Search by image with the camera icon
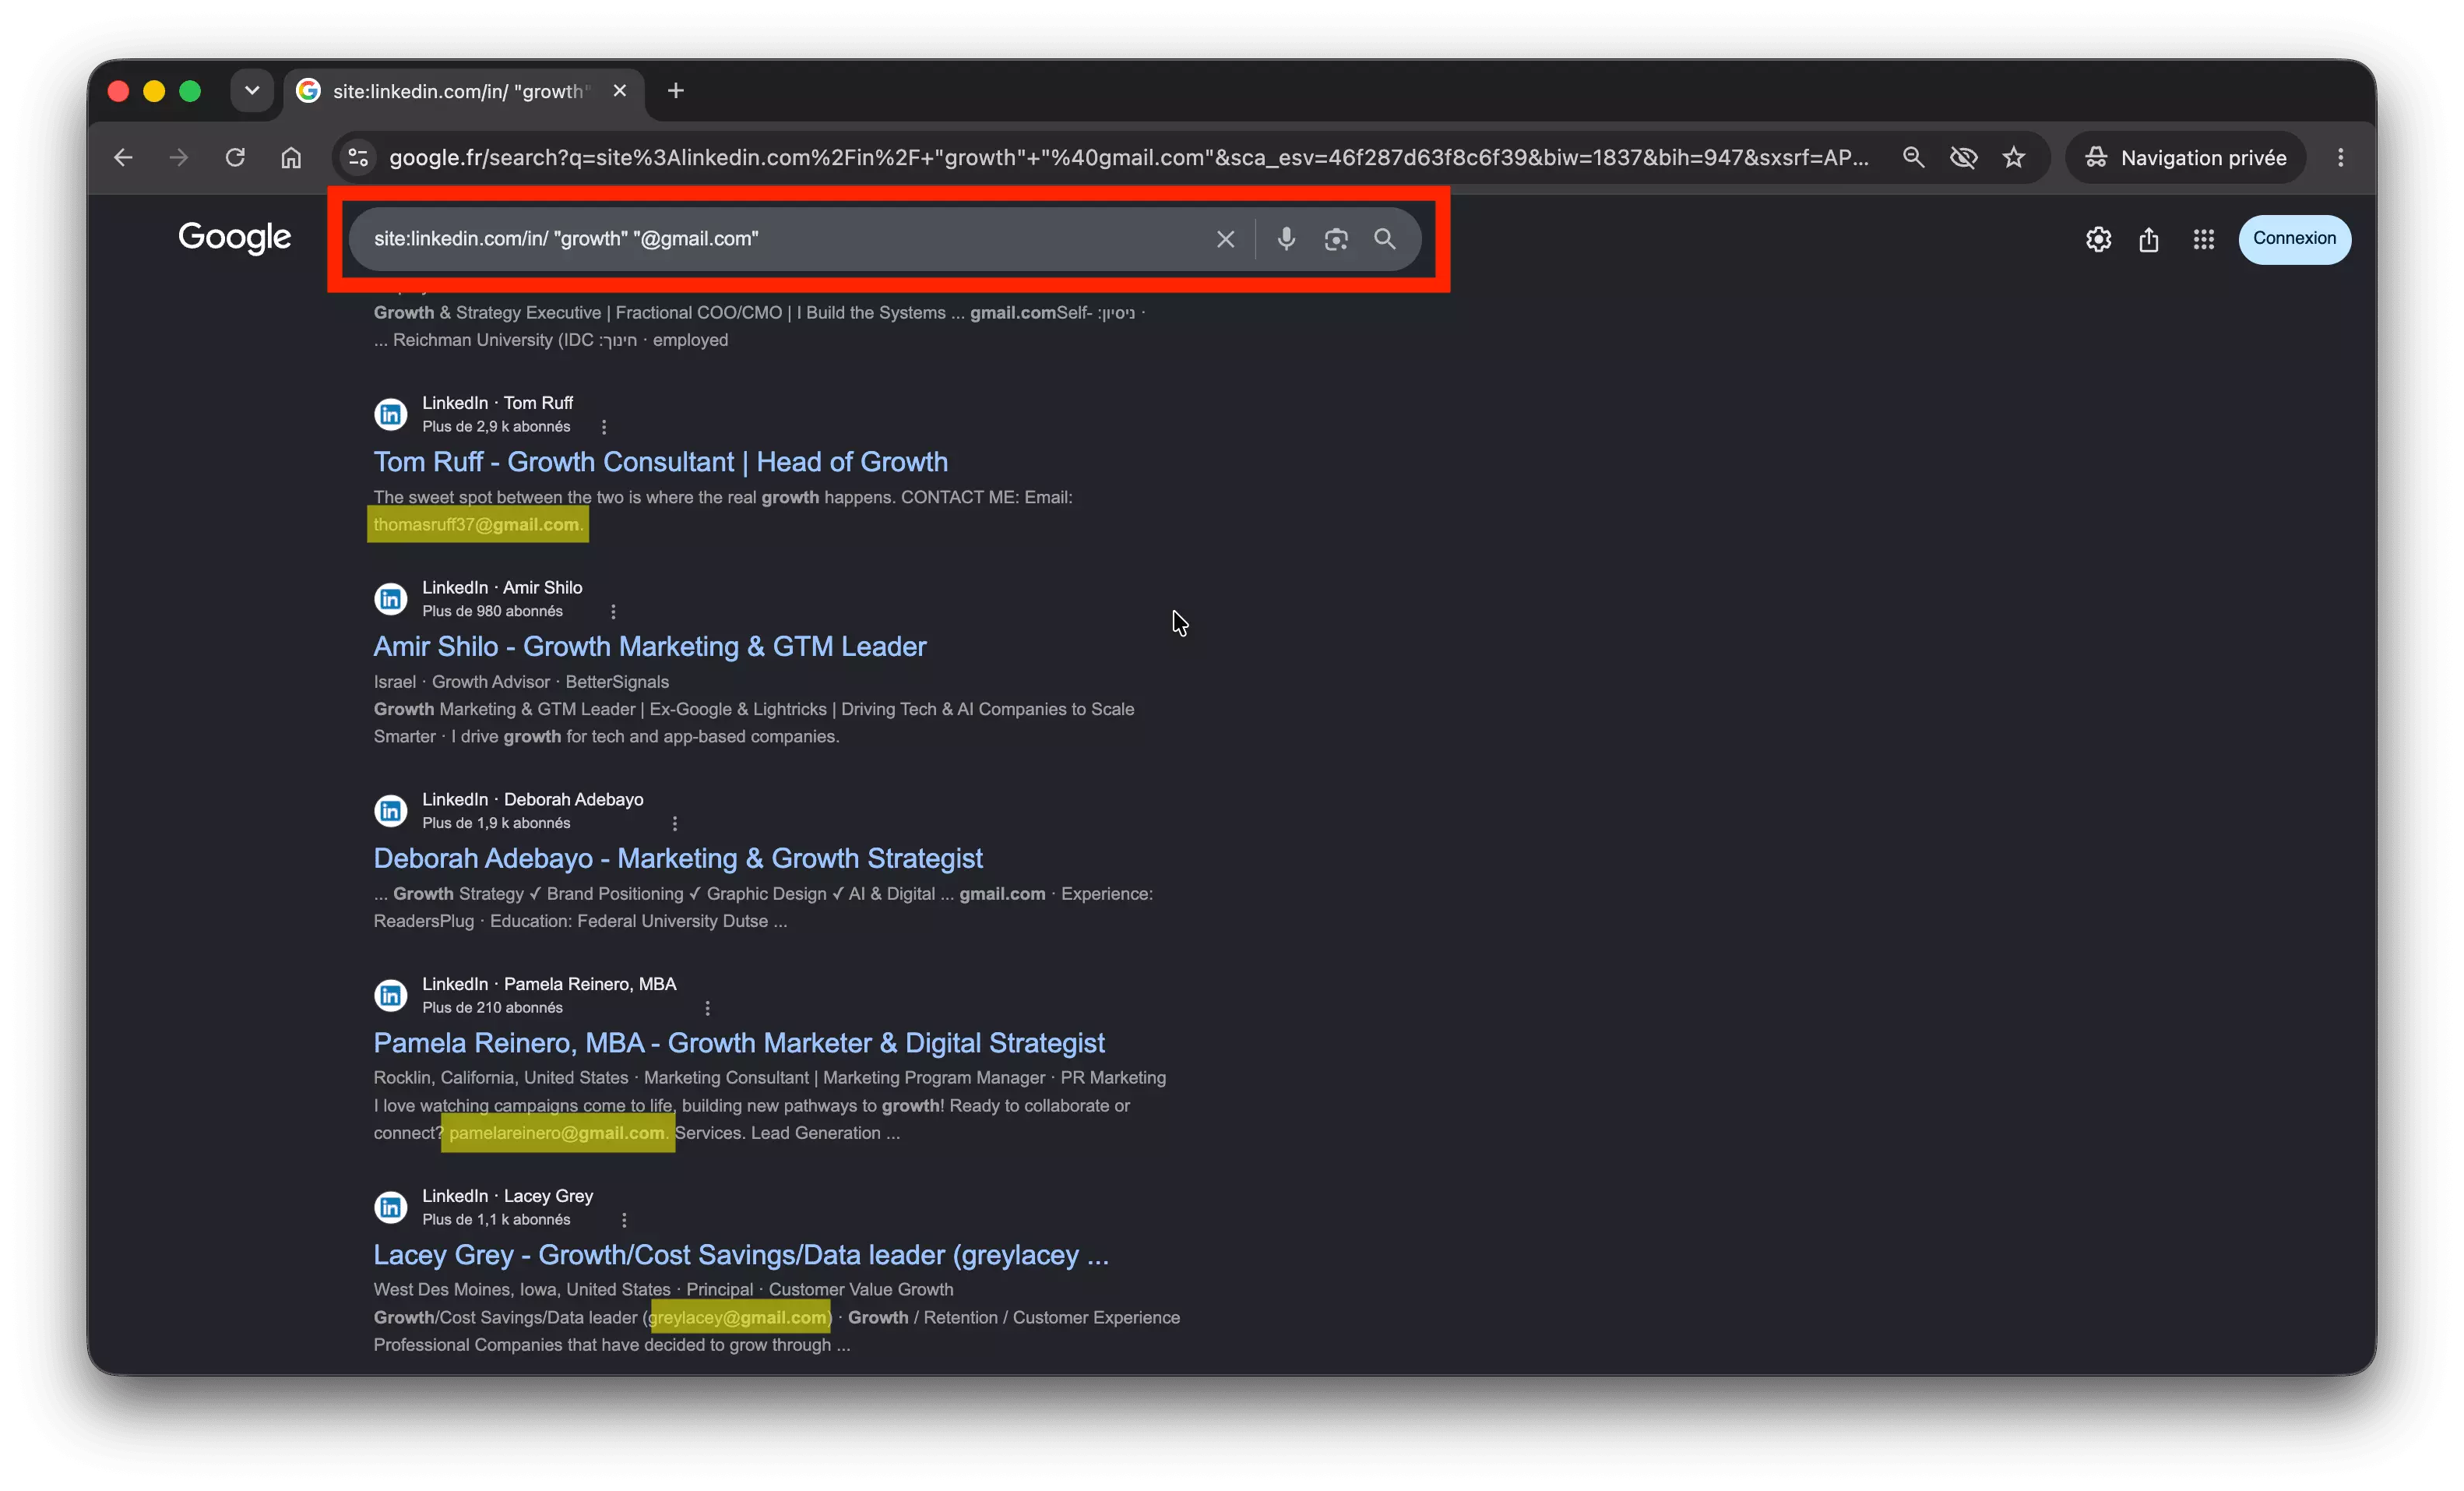 click(1336, 238)
